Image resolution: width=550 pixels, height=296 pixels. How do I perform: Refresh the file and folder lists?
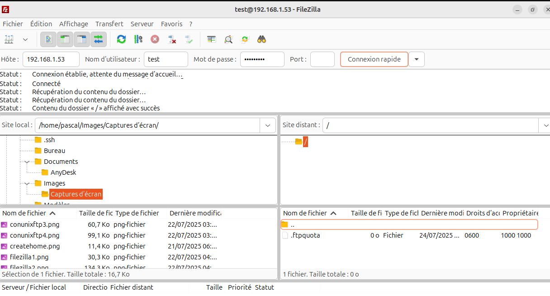pos(121,39)
